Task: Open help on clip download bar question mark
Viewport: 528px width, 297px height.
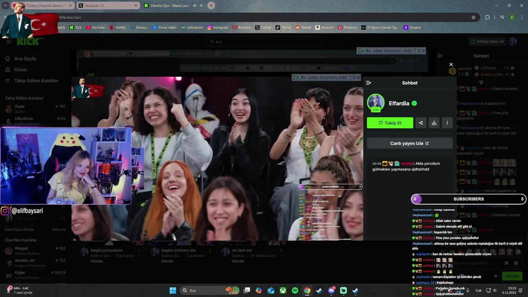Action: click(354, 78)
